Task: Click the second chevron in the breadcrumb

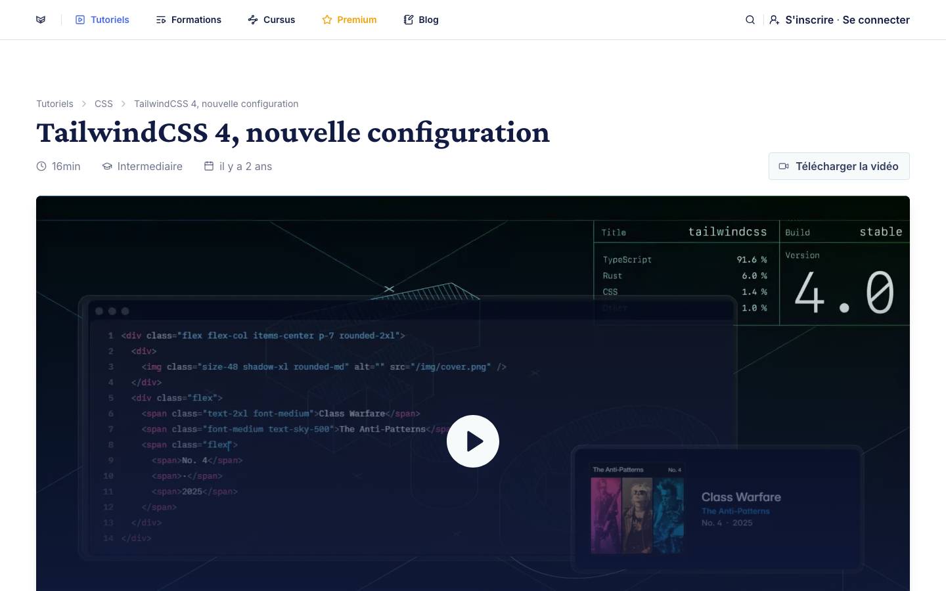Action: click(124, 104)
